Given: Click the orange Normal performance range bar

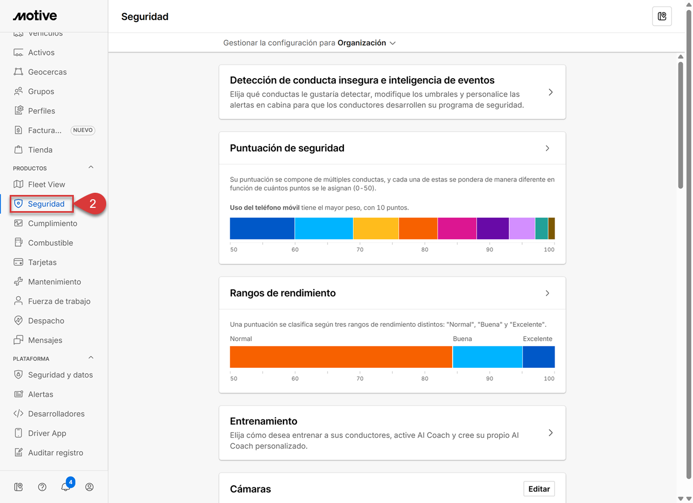Looking at the screenshot, I should point(341,357).
